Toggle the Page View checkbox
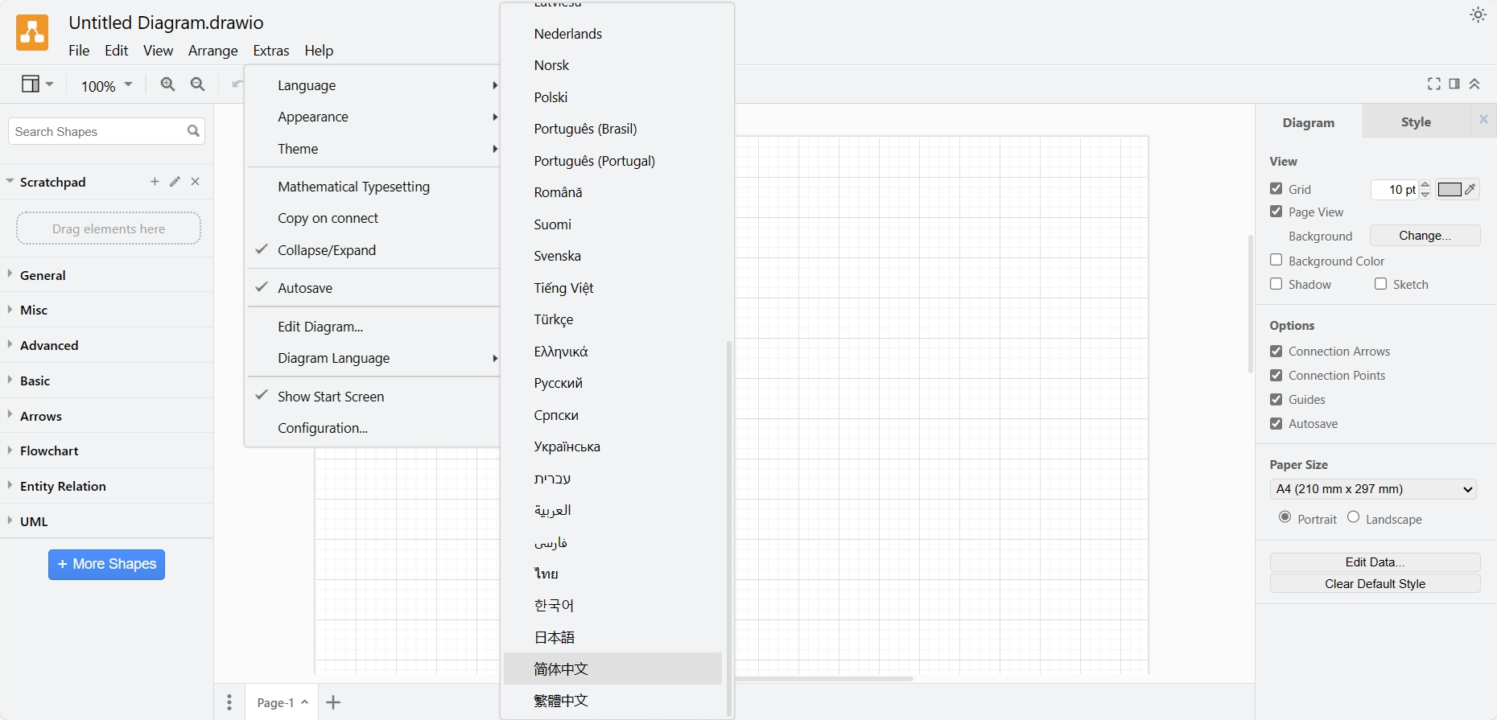Image resolution: width=1497 pixels, height=720 pixels. pos(1276,212)
